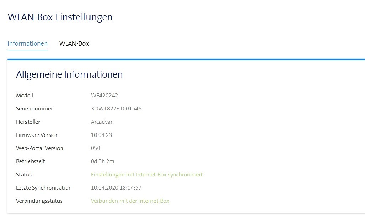
Task: Select the Betriebszeit value 0d 0h 2m
Action: pos(102,161)
